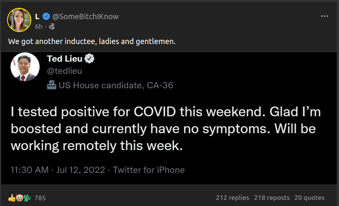The image size is (339, 206).
Task: Open the 20 quotes list
Action: [309, 198]
